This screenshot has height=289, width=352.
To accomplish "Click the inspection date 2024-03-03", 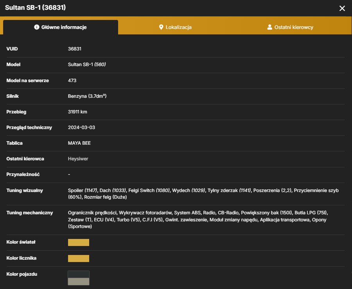I will point(81,127).
